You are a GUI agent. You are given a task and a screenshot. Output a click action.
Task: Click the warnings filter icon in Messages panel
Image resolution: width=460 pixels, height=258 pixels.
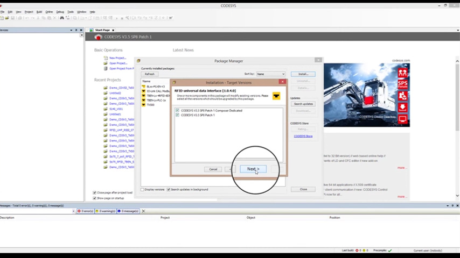[x=97, y=211]
